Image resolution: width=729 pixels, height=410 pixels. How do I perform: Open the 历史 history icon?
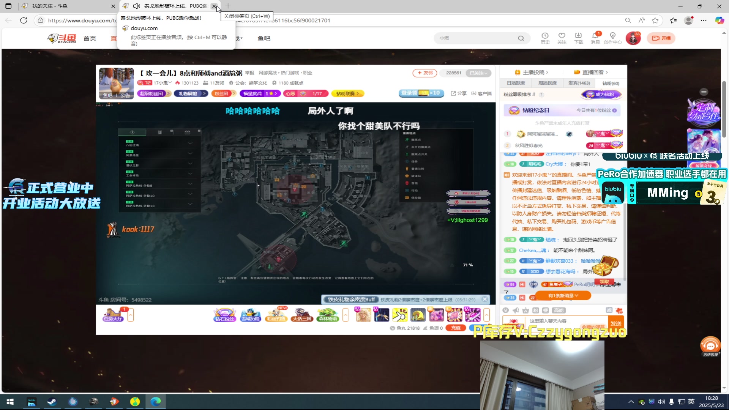[x=545, y=38]
